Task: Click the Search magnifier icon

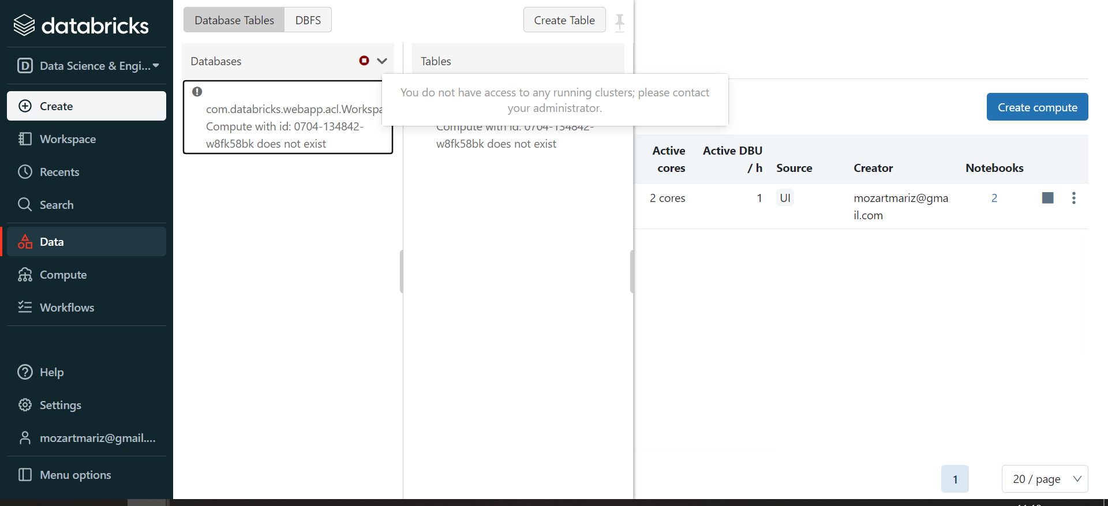Action: [25, 205]
